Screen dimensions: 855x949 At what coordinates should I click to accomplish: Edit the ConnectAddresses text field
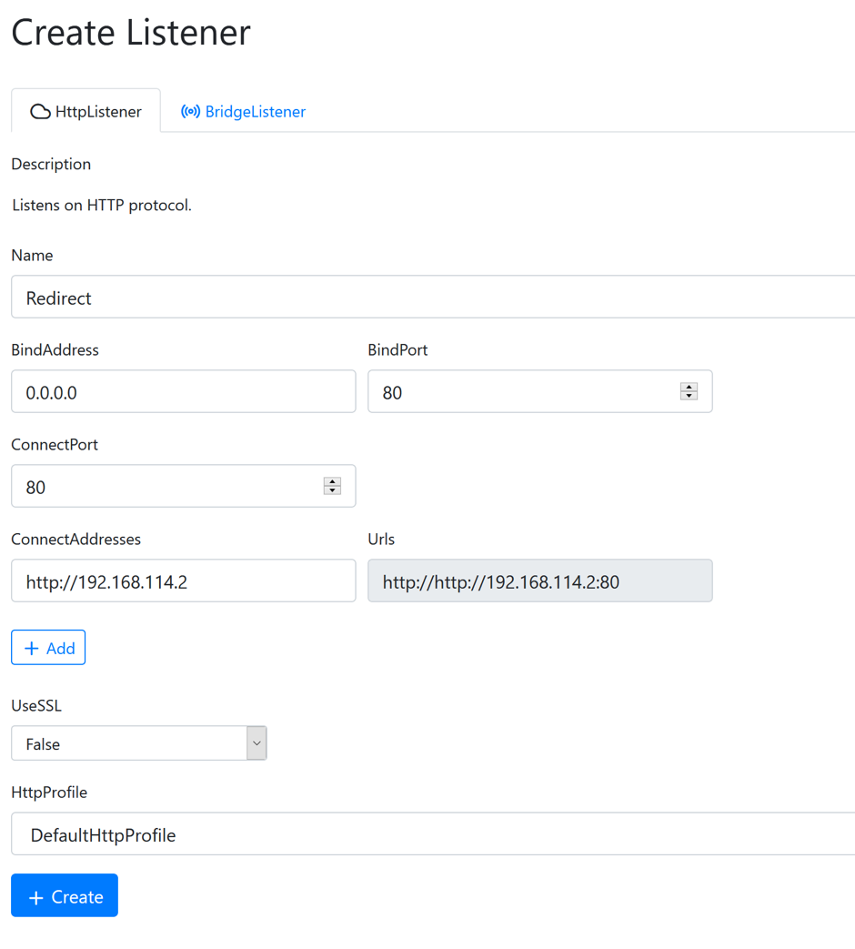click(x=183, y=581)
